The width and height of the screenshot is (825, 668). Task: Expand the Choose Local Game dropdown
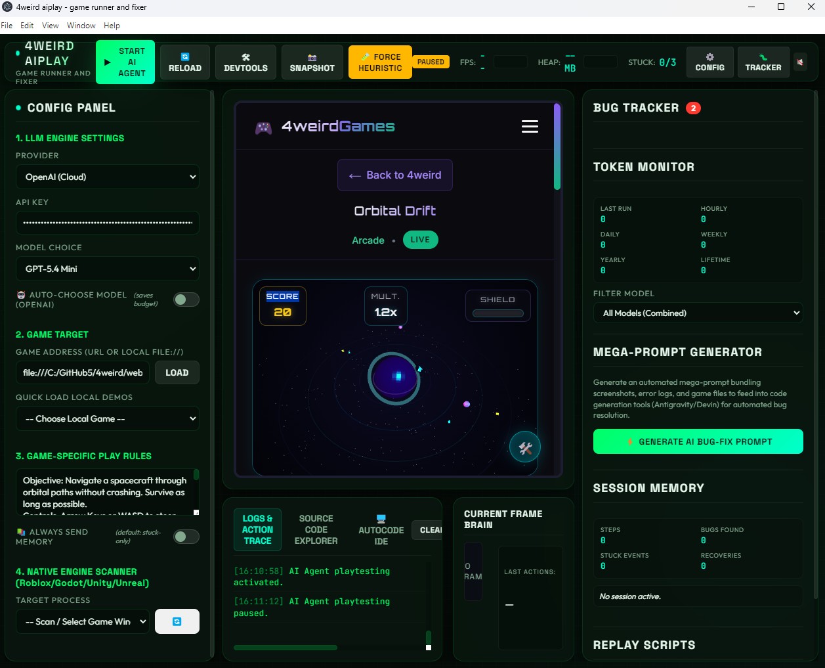tap(108, 418)
